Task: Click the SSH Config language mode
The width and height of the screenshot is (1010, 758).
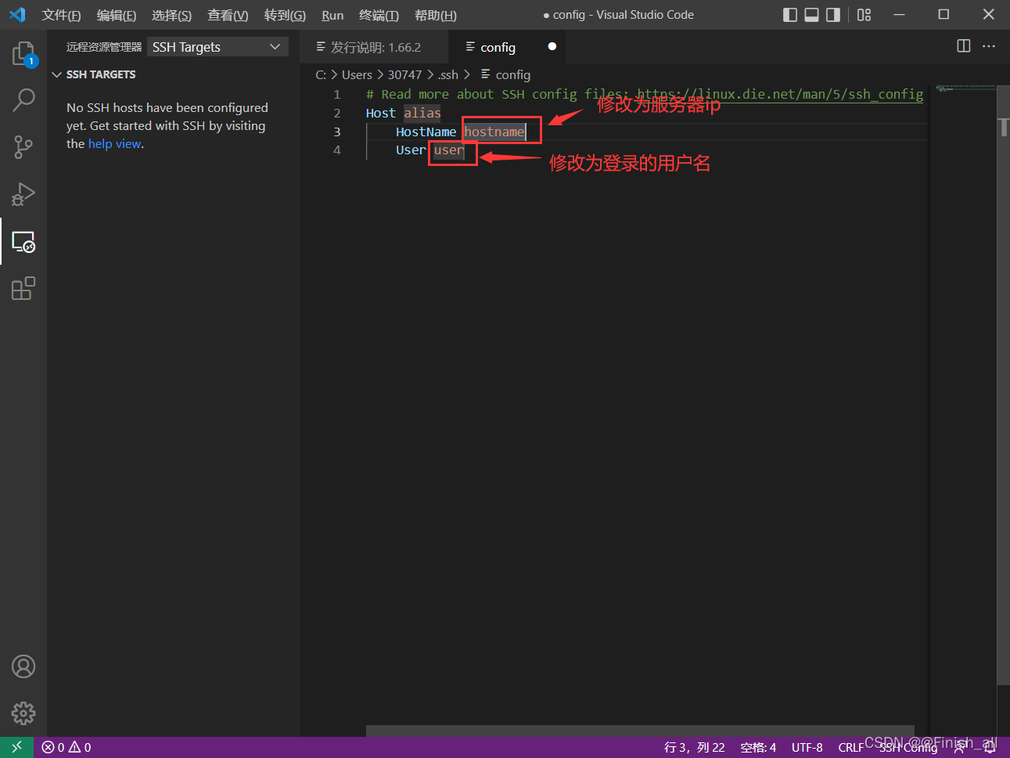Action: 908,748
